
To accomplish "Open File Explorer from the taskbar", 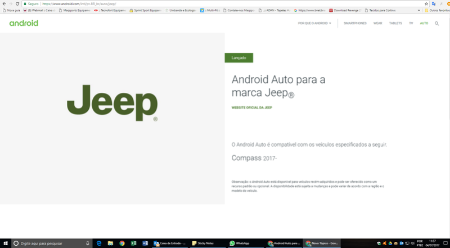I will [x=110, y=244].
